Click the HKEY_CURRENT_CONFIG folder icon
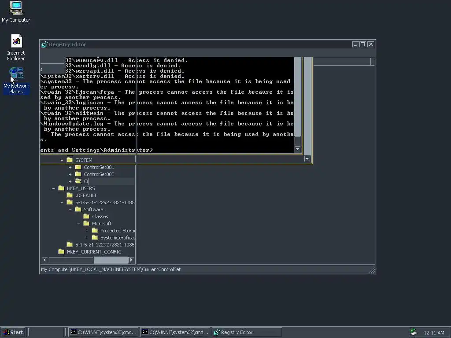The width and height of the screenshot is (451, 338). click(61, 251)
